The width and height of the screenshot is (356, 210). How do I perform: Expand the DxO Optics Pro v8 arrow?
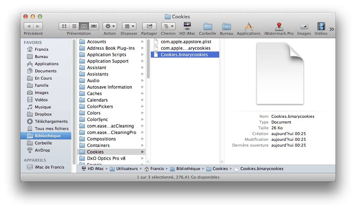pos(142,158)
